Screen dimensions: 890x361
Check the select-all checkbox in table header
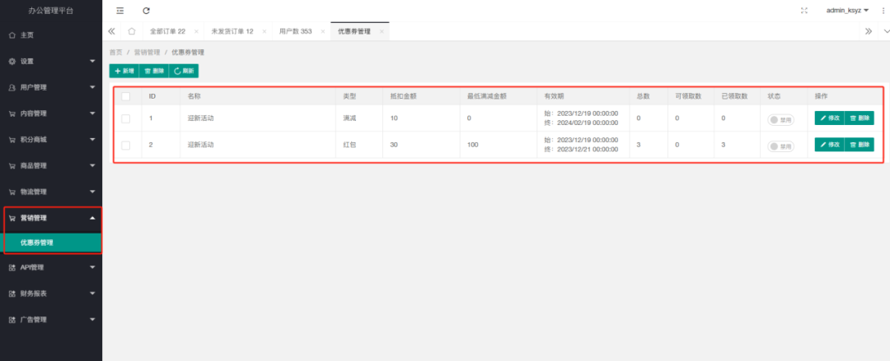[126, 96]
